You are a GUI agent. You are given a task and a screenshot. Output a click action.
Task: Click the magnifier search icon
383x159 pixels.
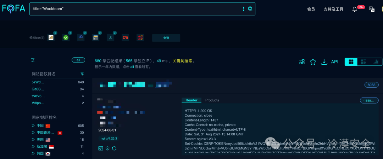tap(250, 9)
